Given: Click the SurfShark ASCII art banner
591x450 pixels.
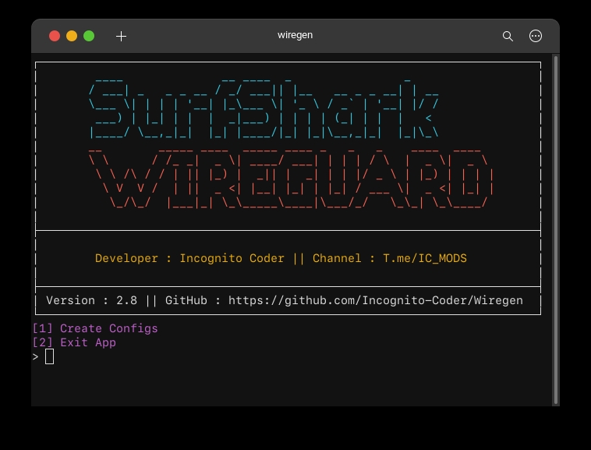Looking at the screenshot, I should (x=264, y=108).
